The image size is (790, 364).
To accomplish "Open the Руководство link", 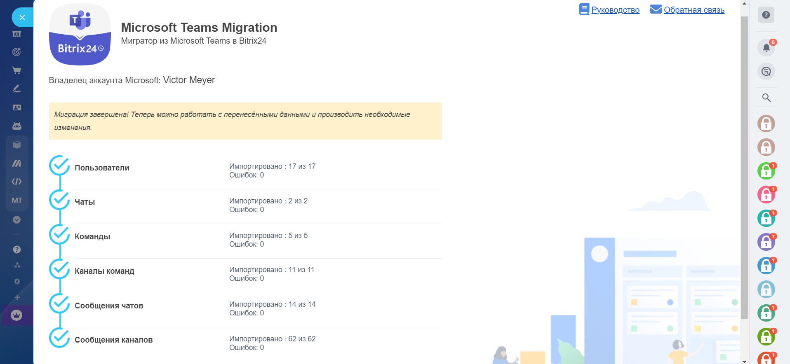I will [x=615, y=10].
